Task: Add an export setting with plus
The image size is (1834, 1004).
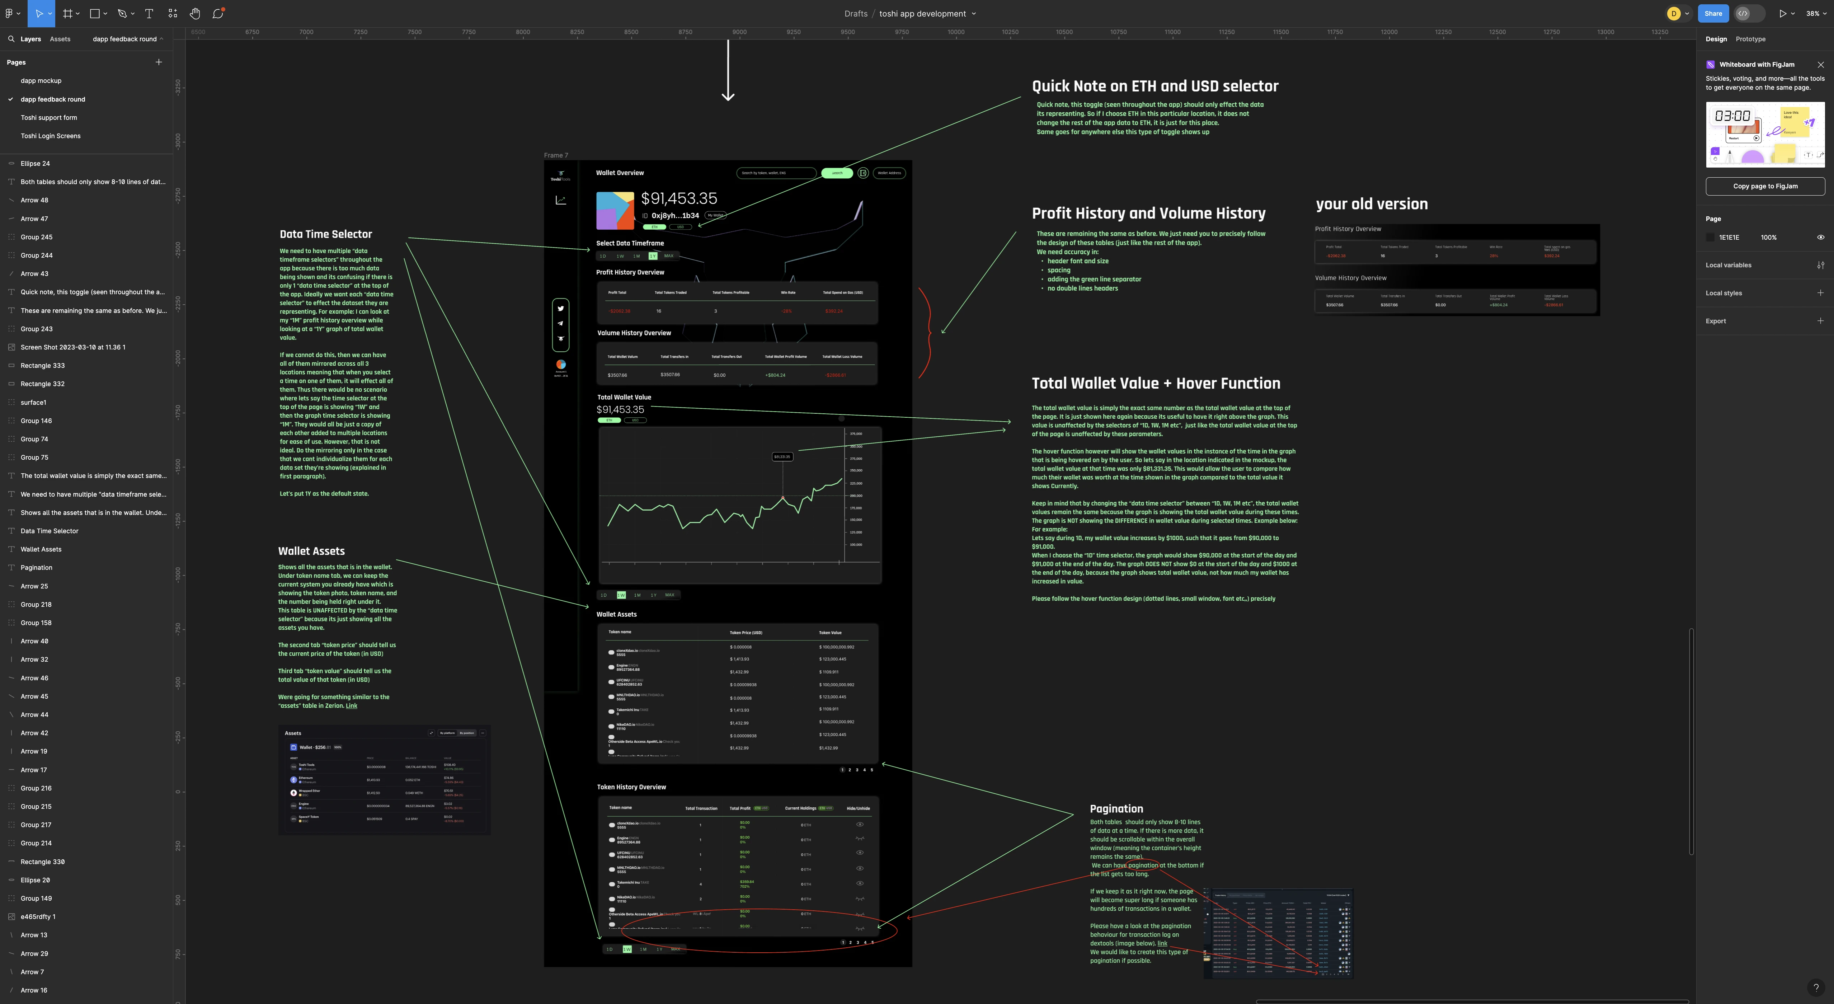Action: (1820, 320)
